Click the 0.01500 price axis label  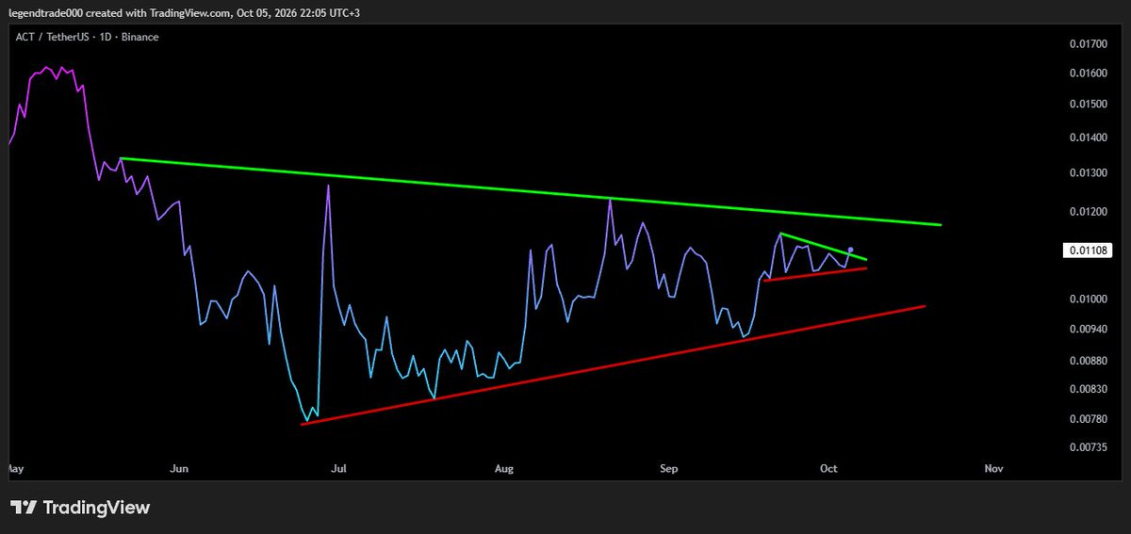point(1088,104)
